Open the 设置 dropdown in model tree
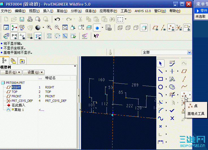208x150 pixels. 34,72
